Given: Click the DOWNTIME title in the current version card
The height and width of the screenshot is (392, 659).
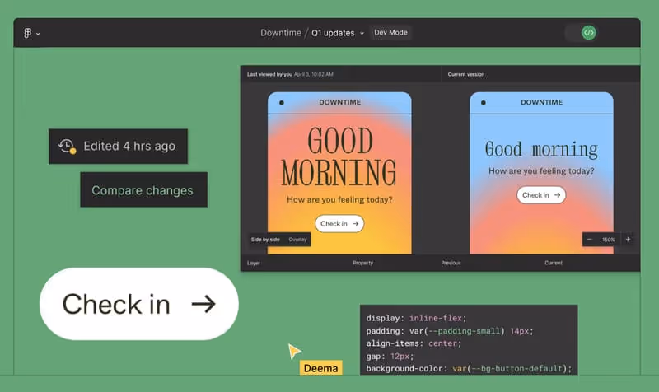Looking at the screenshot, I should pos(542,102).
